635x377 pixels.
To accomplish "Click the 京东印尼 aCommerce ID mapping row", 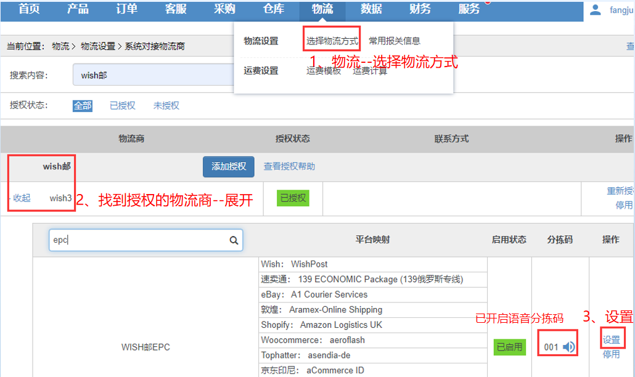I will 373,370.
